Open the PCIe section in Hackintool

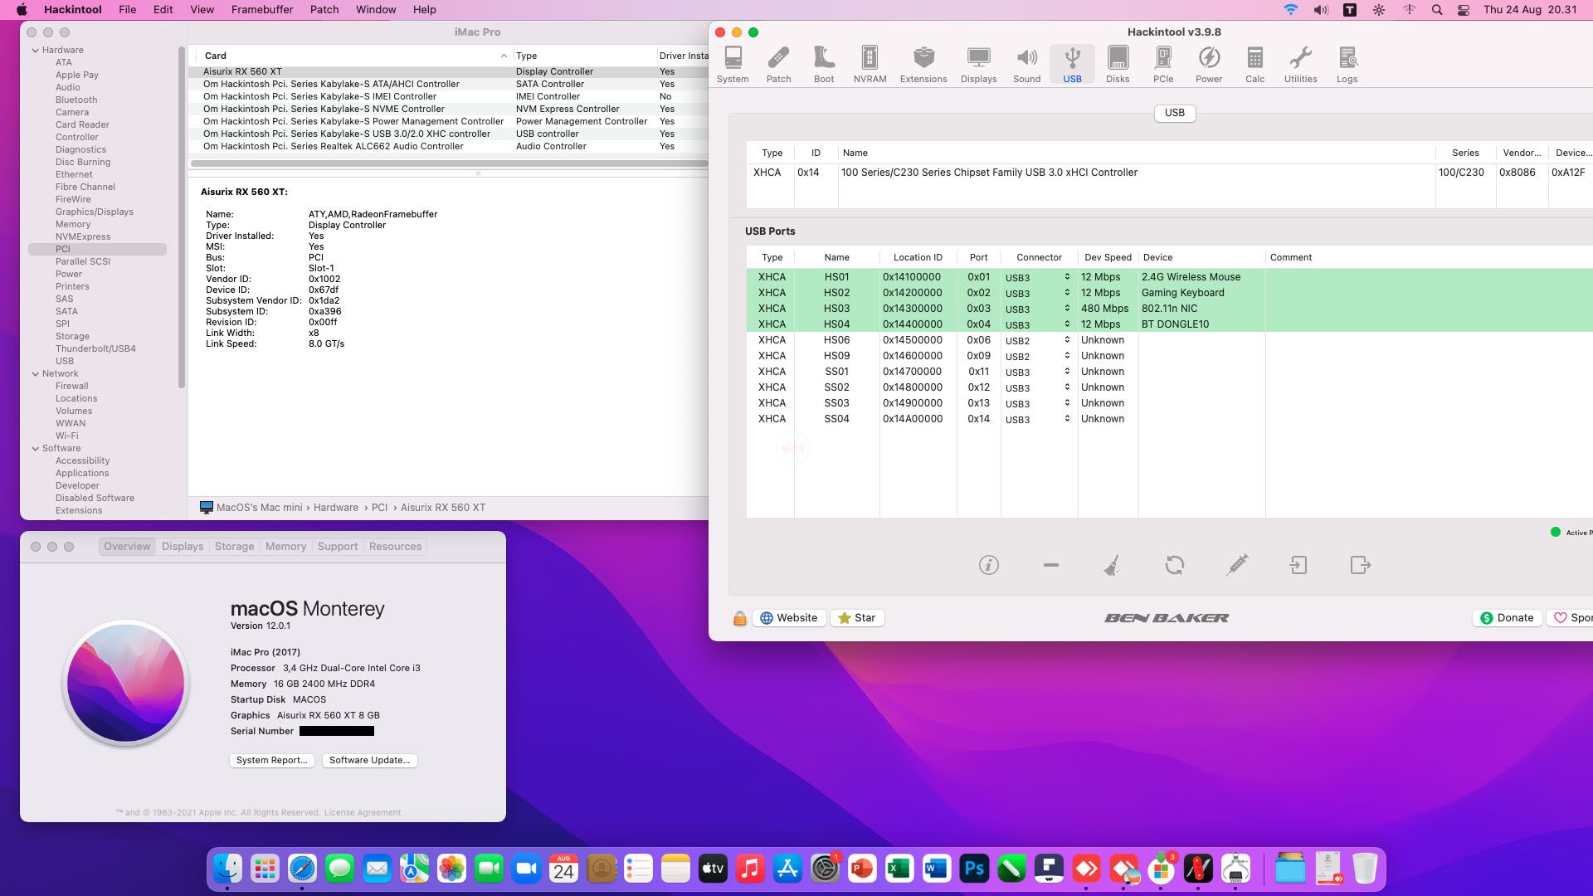point(1163,65)
